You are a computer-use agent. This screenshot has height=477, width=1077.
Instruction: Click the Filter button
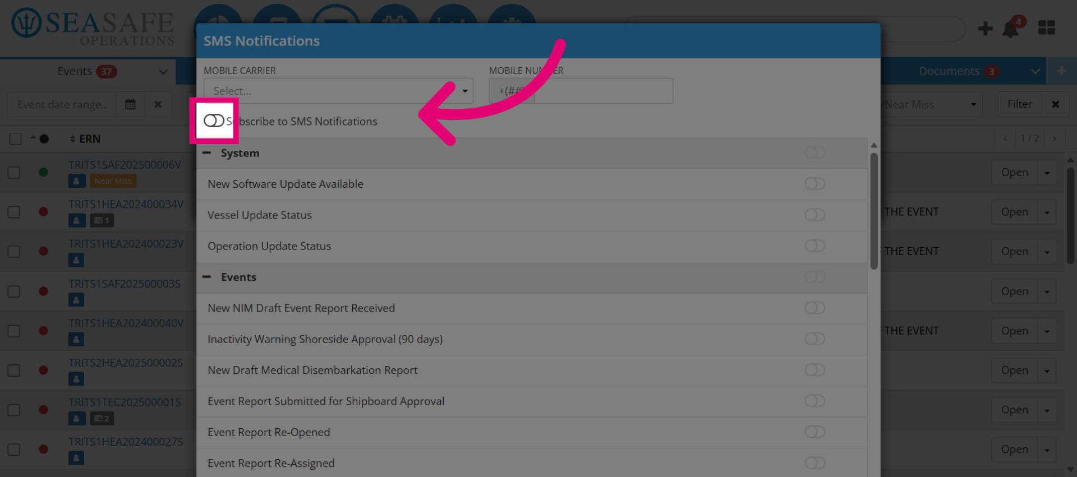click(1019, 104)
